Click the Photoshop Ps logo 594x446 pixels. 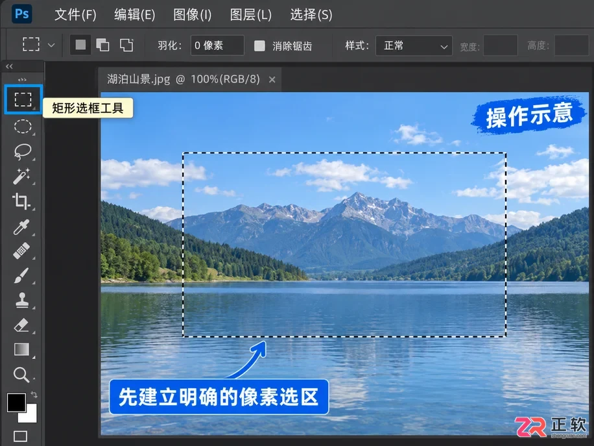pyautogui.click(x=21, y=14)
